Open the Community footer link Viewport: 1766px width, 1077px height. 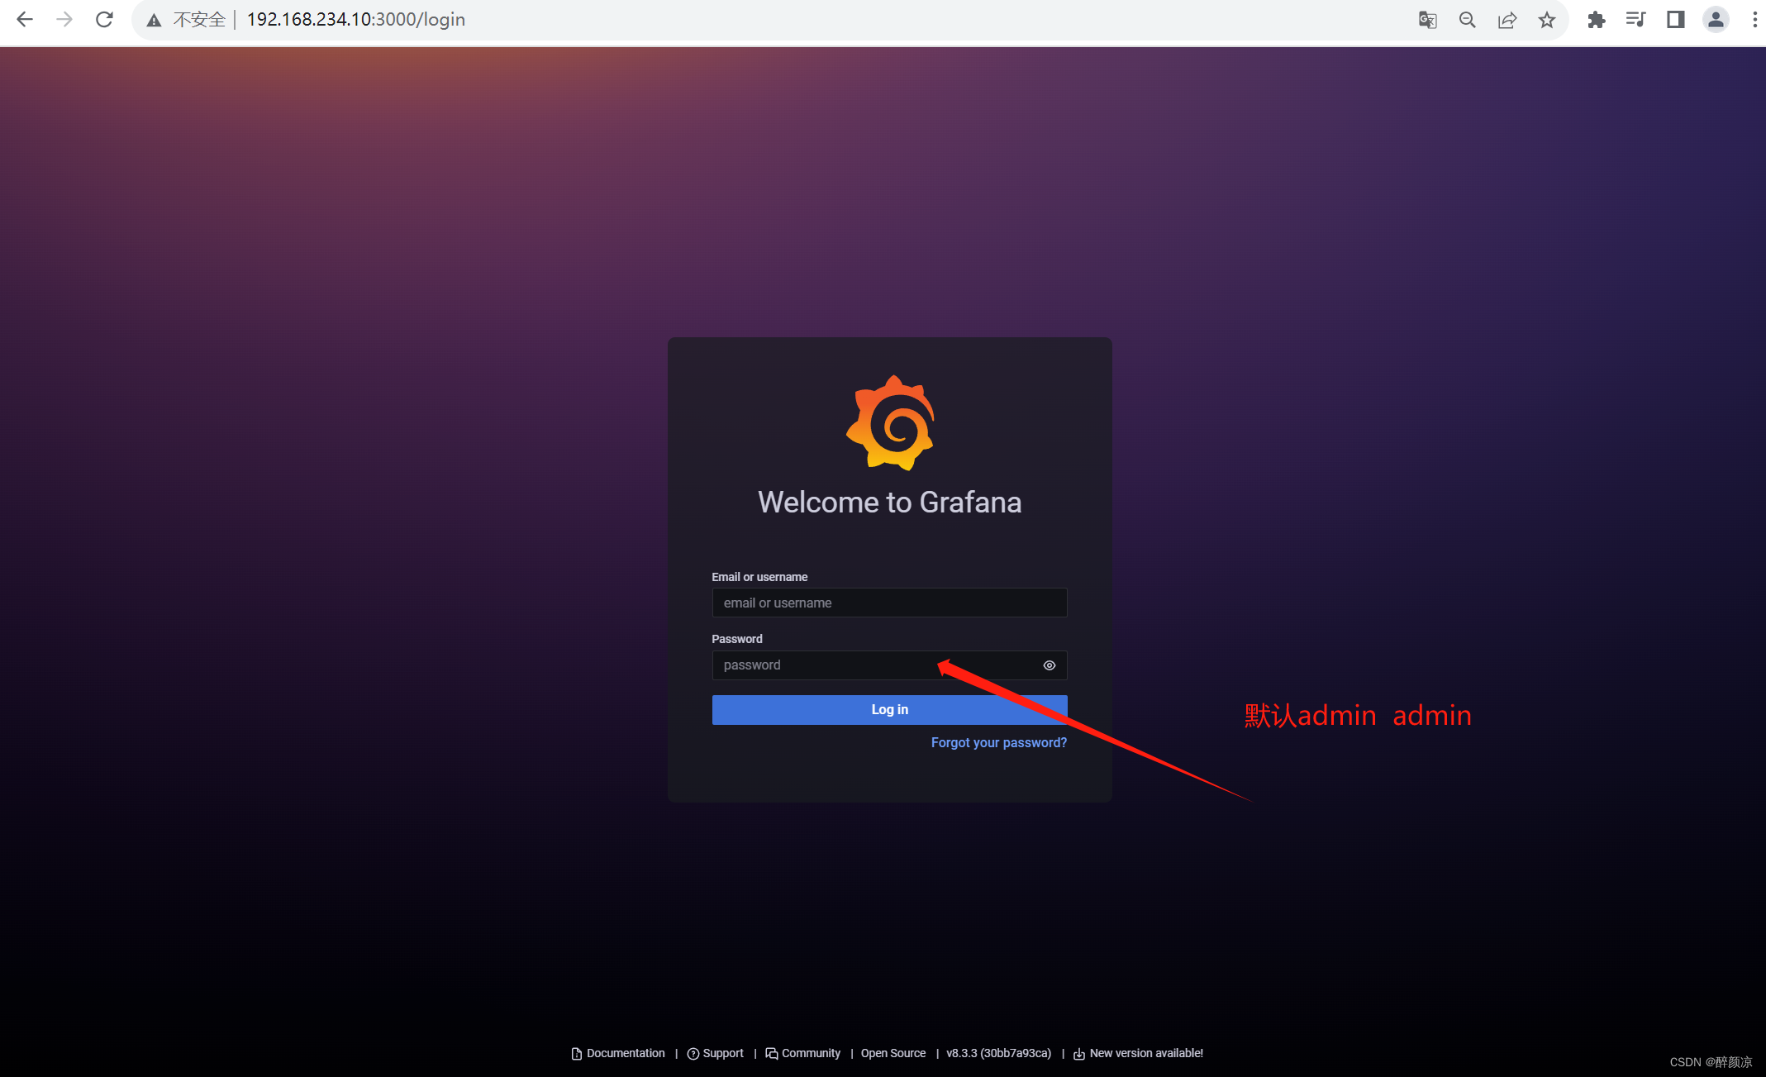click(803, 1053)
